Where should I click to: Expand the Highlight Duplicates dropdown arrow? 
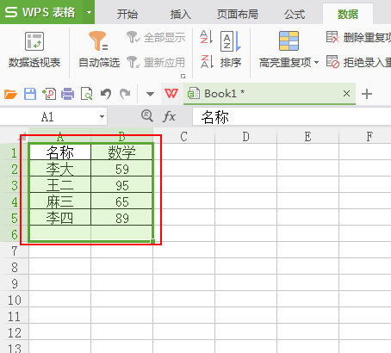pos(316,62)
